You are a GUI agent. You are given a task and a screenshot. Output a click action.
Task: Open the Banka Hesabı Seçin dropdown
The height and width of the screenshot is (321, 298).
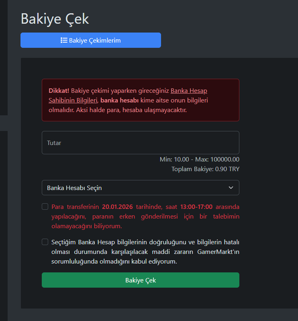point(141,188)
